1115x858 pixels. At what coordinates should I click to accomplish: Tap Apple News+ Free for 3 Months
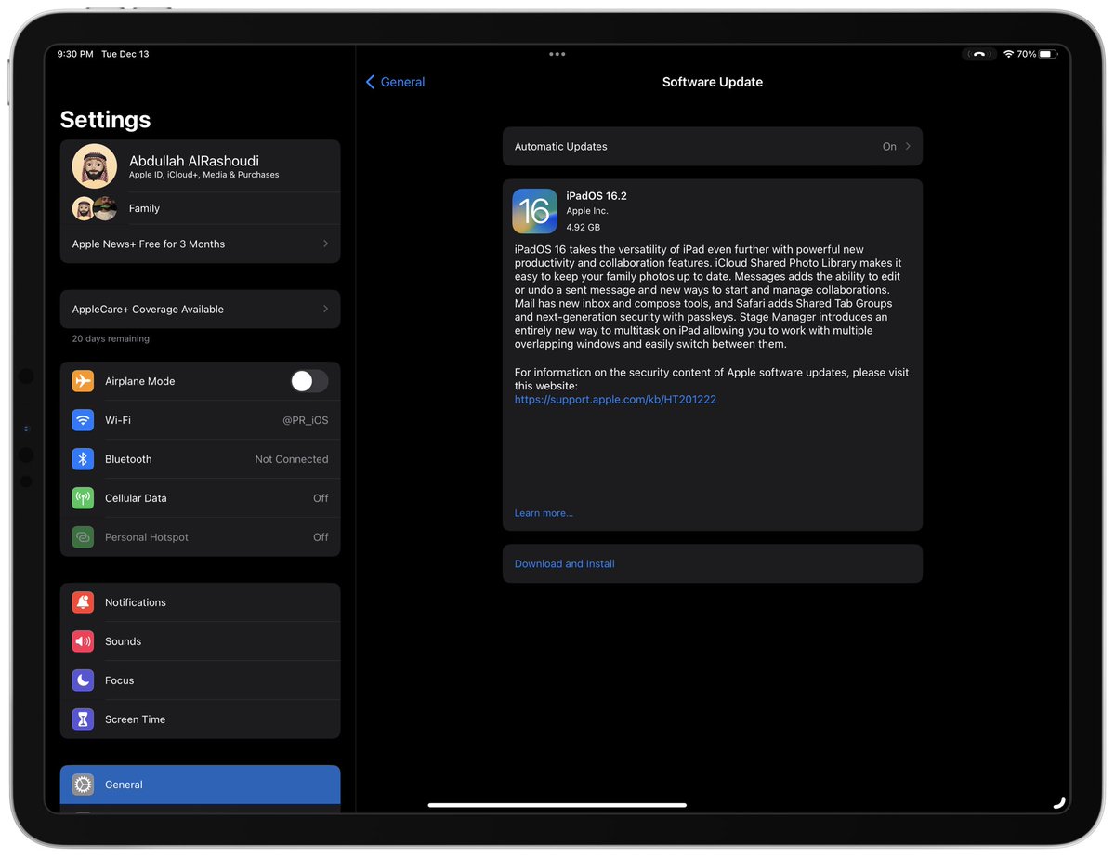tap(200, 244)
